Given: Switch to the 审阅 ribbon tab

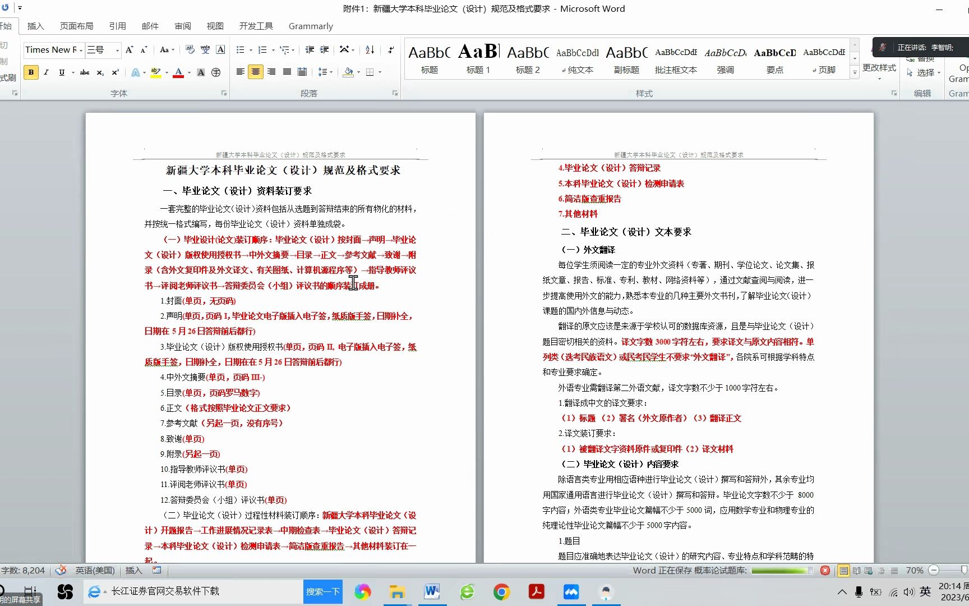Looking at the screenshot, I should pos(182,26).
